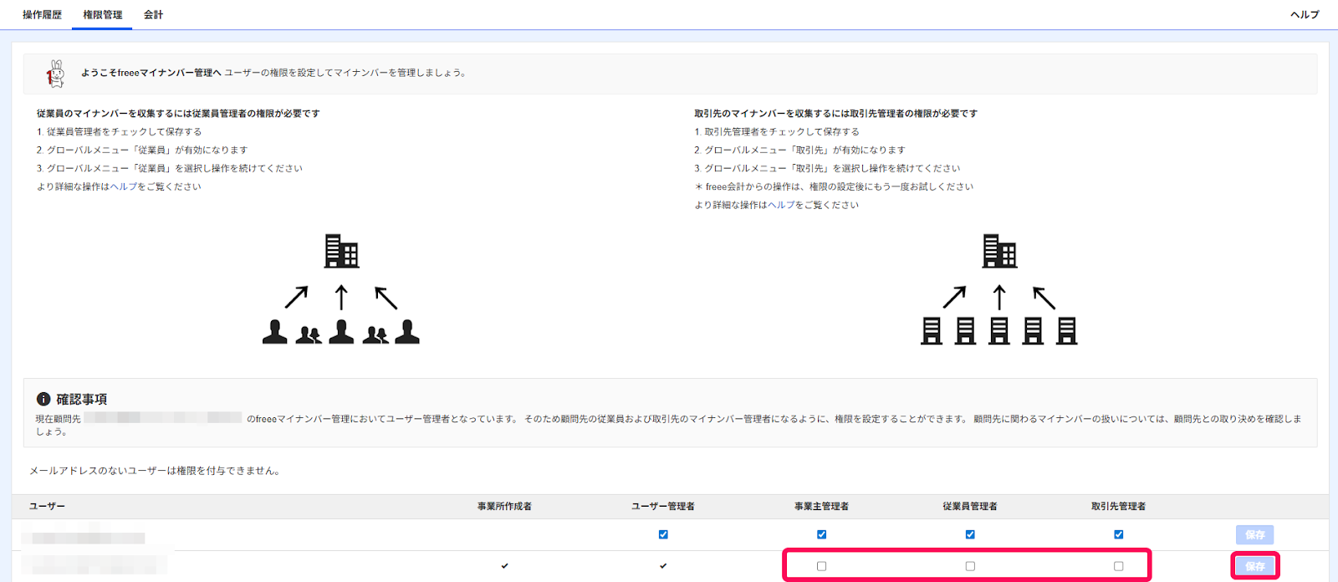The image size is (1338, 582).
Task: Click the leftmost small building in partner diagram
Action: tap(932, 331)
